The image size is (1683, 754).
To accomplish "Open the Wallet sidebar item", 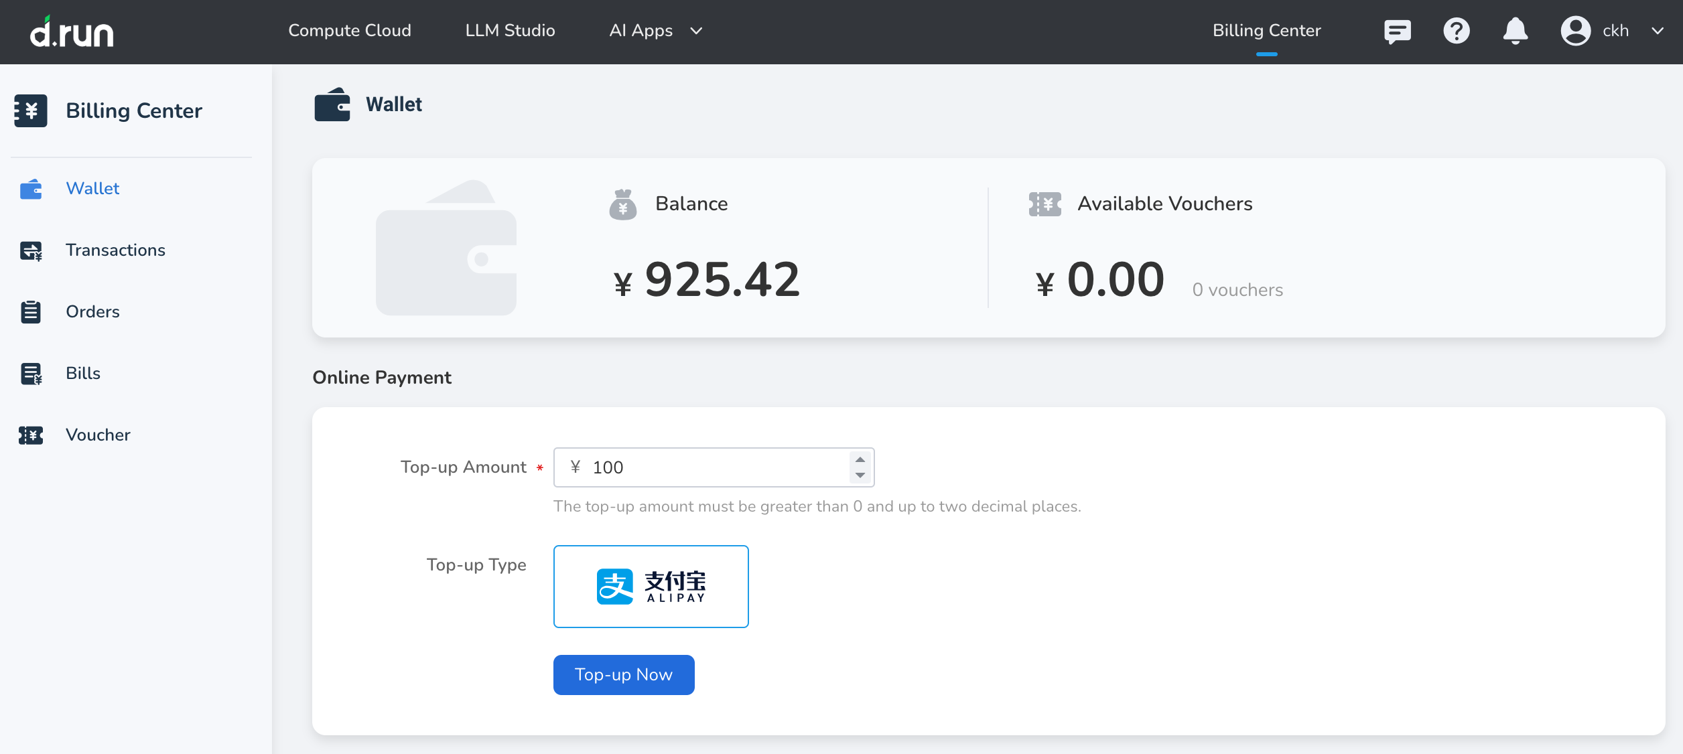I will (92, 189).
